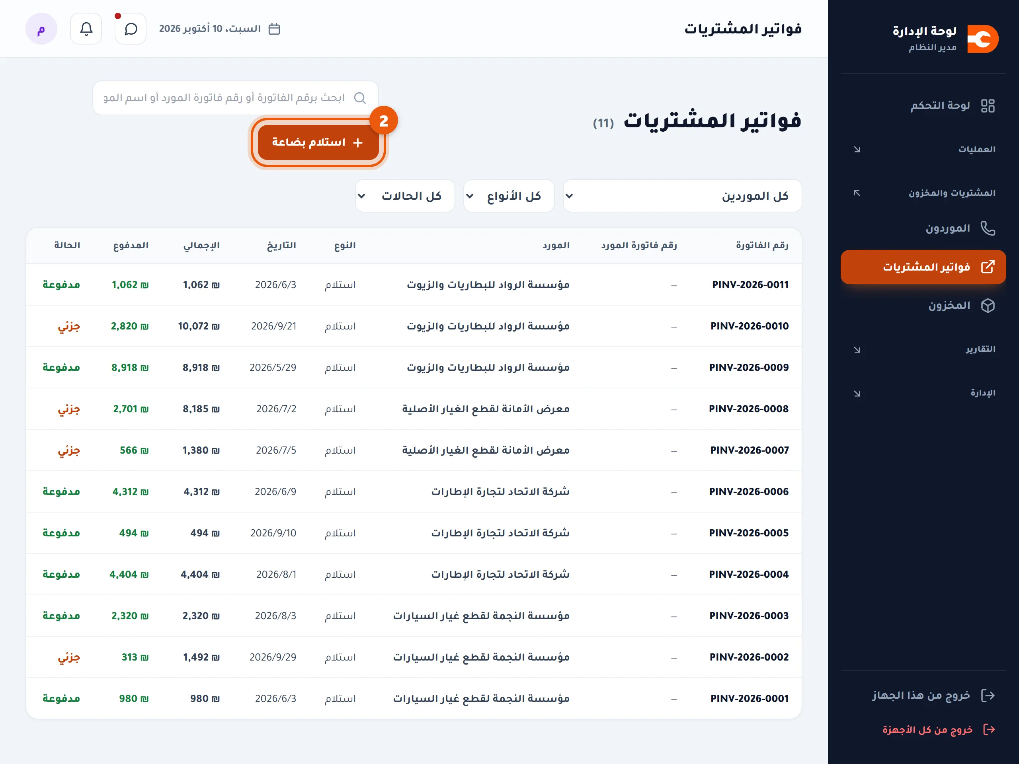
Task: Expand the الإدارة sidebar section
Action: pyautogui.click(x=923, y=393)
